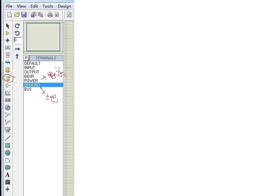Select the Text Script tool

coord(8,55)
